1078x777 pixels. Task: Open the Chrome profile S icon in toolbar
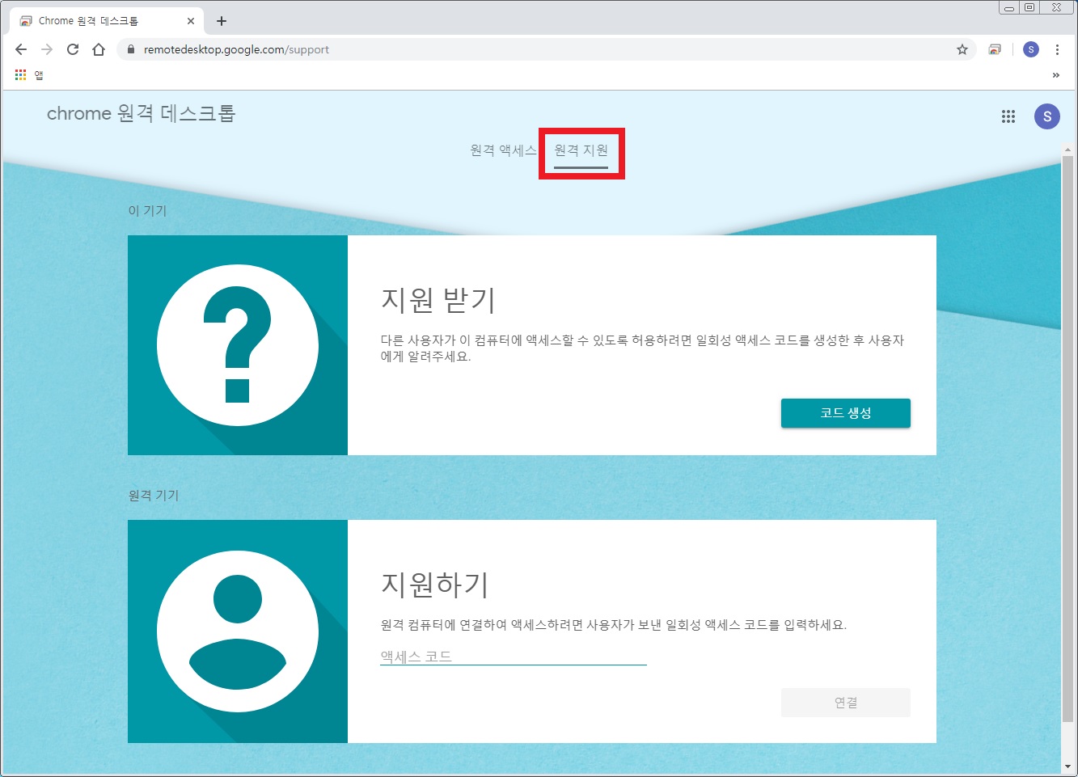pos(1031,49)
